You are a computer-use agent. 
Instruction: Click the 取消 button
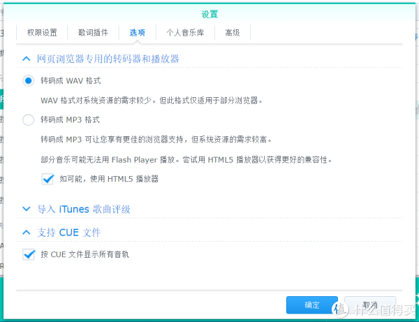370,305
